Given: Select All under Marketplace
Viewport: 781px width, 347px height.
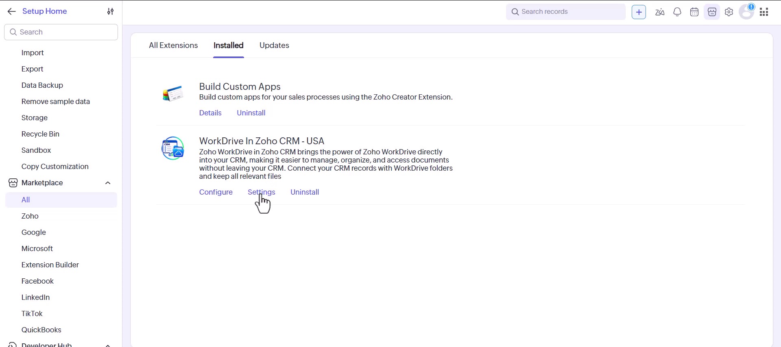Looking at the screenshot, I should click(61, 200).
